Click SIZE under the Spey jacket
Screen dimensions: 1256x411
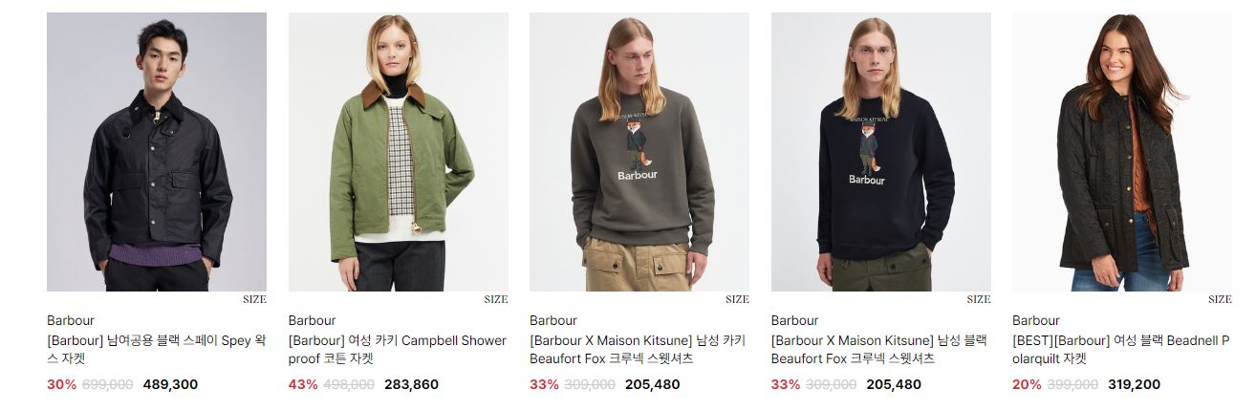click(254, 299)
